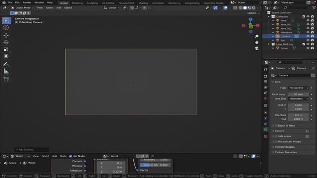Choose the Annotate tool
The height and width of the screenshot is (178, 317).
coord(6,64)
